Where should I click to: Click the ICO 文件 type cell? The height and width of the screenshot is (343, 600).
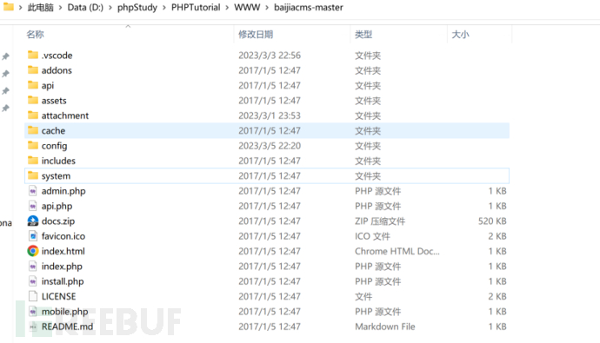point(372,236)
